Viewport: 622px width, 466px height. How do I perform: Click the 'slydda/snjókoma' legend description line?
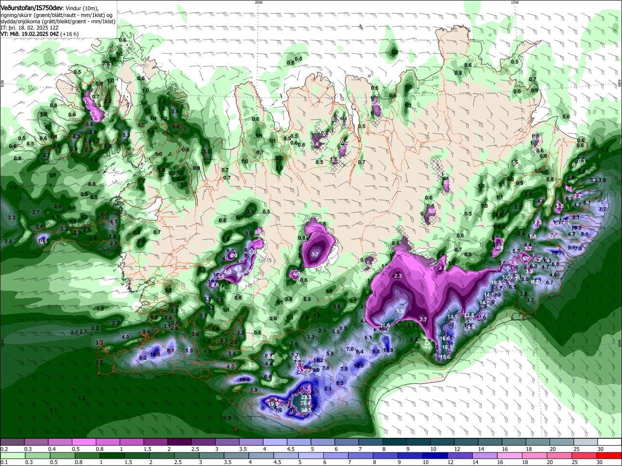[58, 21]
